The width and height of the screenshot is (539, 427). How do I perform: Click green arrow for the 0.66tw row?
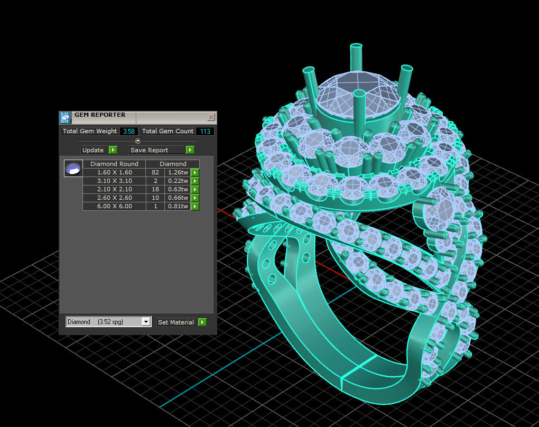click(x=195, y=198)
